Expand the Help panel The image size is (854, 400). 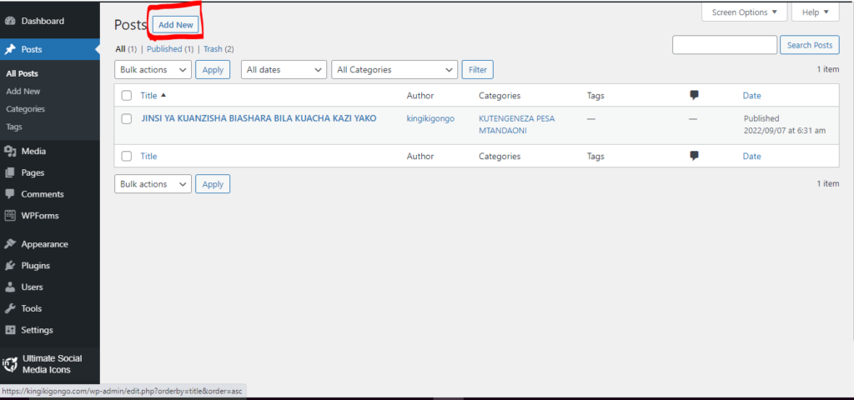[816, 12]
